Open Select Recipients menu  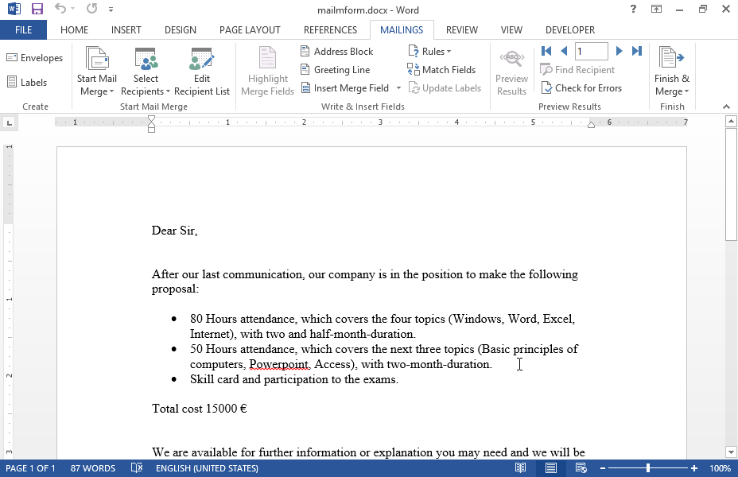(x=146, y=72)
